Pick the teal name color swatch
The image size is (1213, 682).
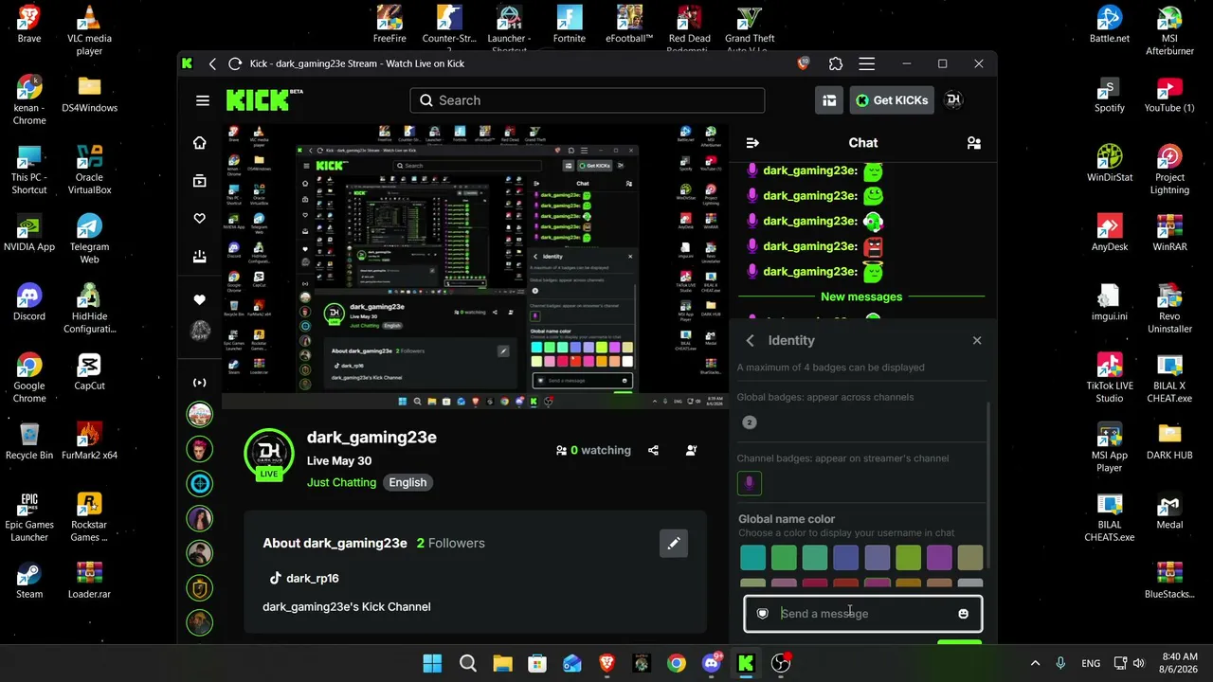point(752,558)
